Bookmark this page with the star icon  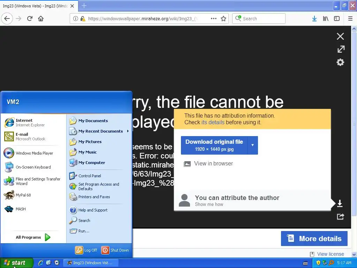pos(223,18)
